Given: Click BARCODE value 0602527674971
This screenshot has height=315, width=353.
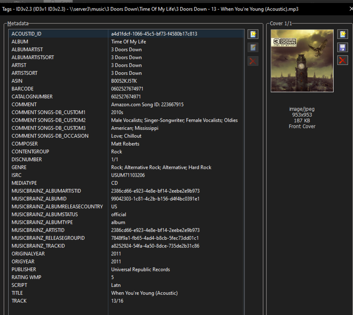Looking at the screenshot, I should 127,89.
